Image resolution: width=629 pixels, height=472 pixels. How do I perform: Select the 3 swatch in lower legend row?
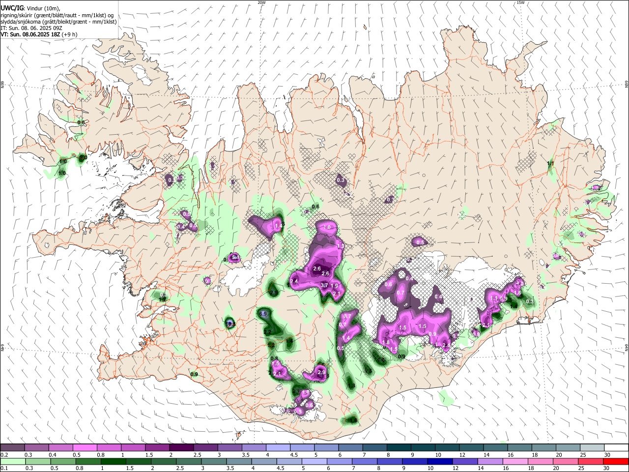pyautogui.click(x=213, y=461)
